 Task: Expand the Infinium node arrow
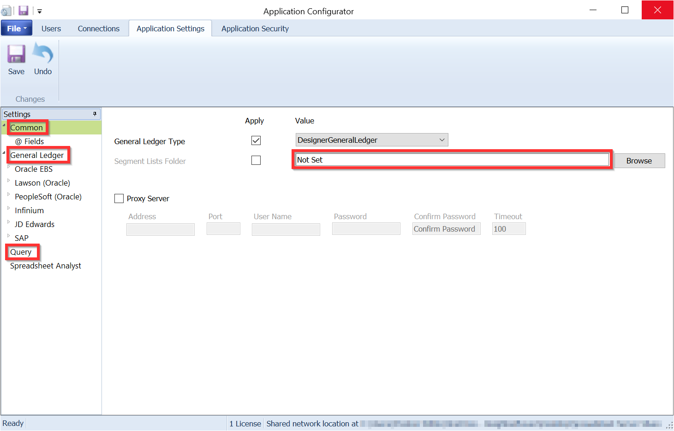coord(9,208)
